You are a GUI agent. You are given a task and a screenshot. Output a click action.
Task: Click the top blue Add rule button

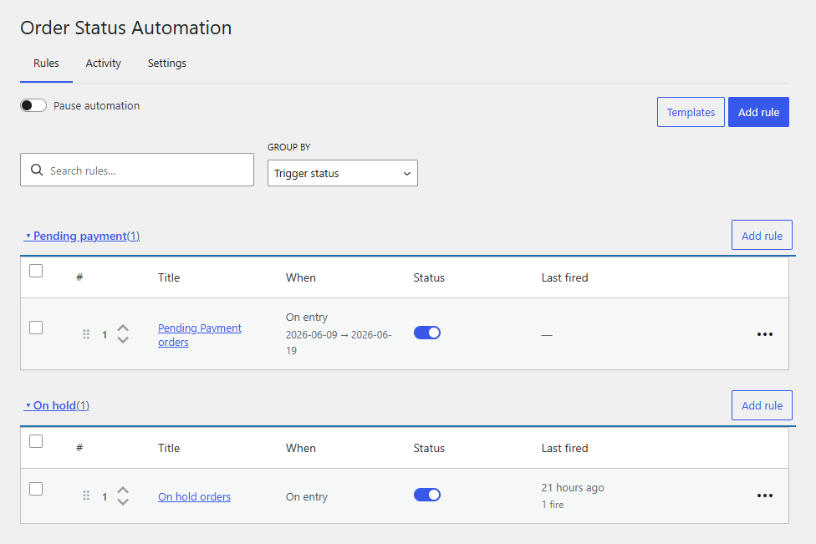tap(758, 112)
